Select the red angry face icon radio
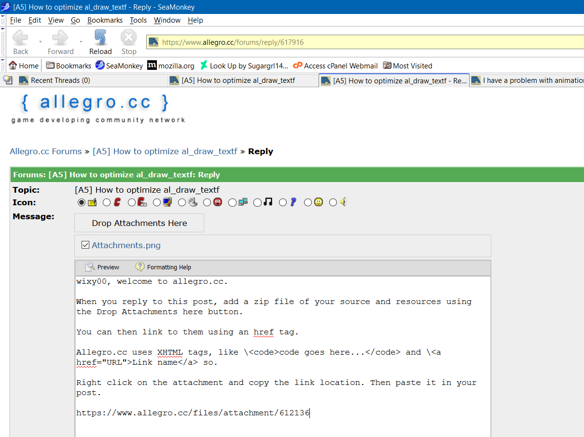This screenshot has height=437, width=584. tap(207, 202)
